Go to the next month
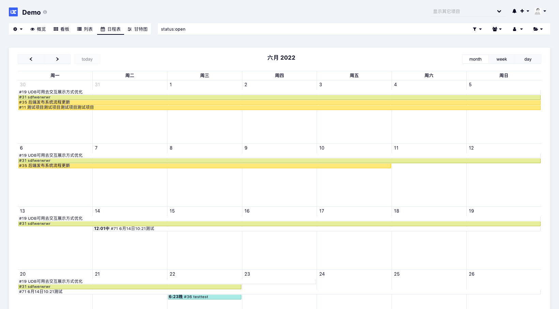Screen dimensions: 559x309 click(57, 59)
